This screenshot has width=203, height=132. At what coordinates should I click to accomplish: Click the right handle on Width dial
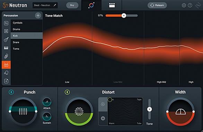coord(194,112)
